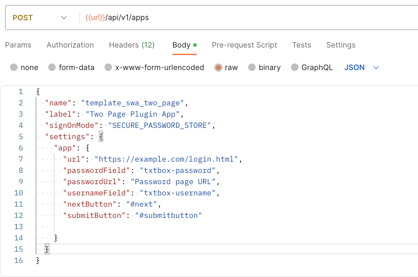The image size is (418, 277).
Task: Switch to the Headers (12) tab
Action: point(131,45)
